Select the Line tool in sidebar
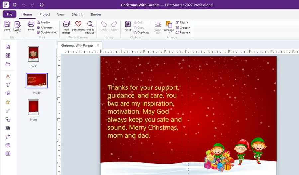The height and width of the screenshot is (175, 299). (8, 111)
